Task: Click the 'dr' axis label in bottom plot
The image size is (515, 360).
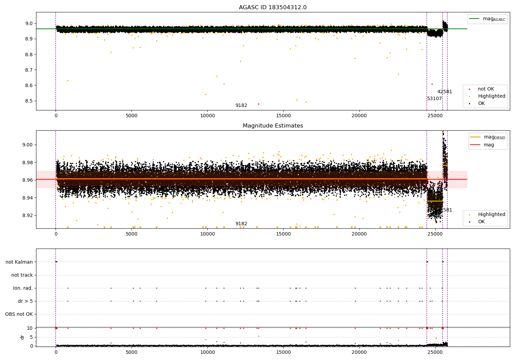Action: 22,337
